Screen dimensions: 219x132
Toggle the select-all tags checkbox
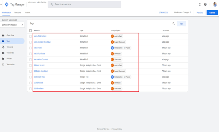31,31
